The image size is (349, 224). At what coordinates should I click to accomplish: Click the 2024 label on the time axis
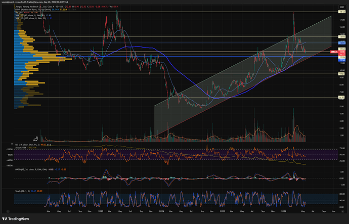161,211
